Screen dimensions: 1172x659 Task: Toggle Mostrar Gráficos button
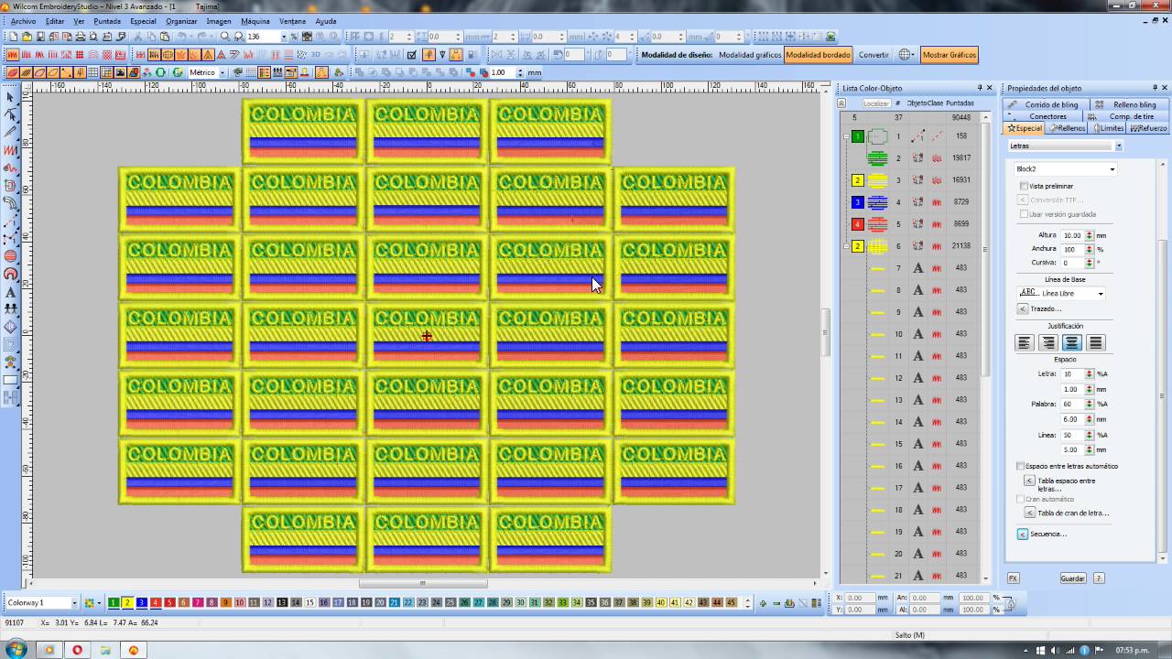(x=949, y=55)
